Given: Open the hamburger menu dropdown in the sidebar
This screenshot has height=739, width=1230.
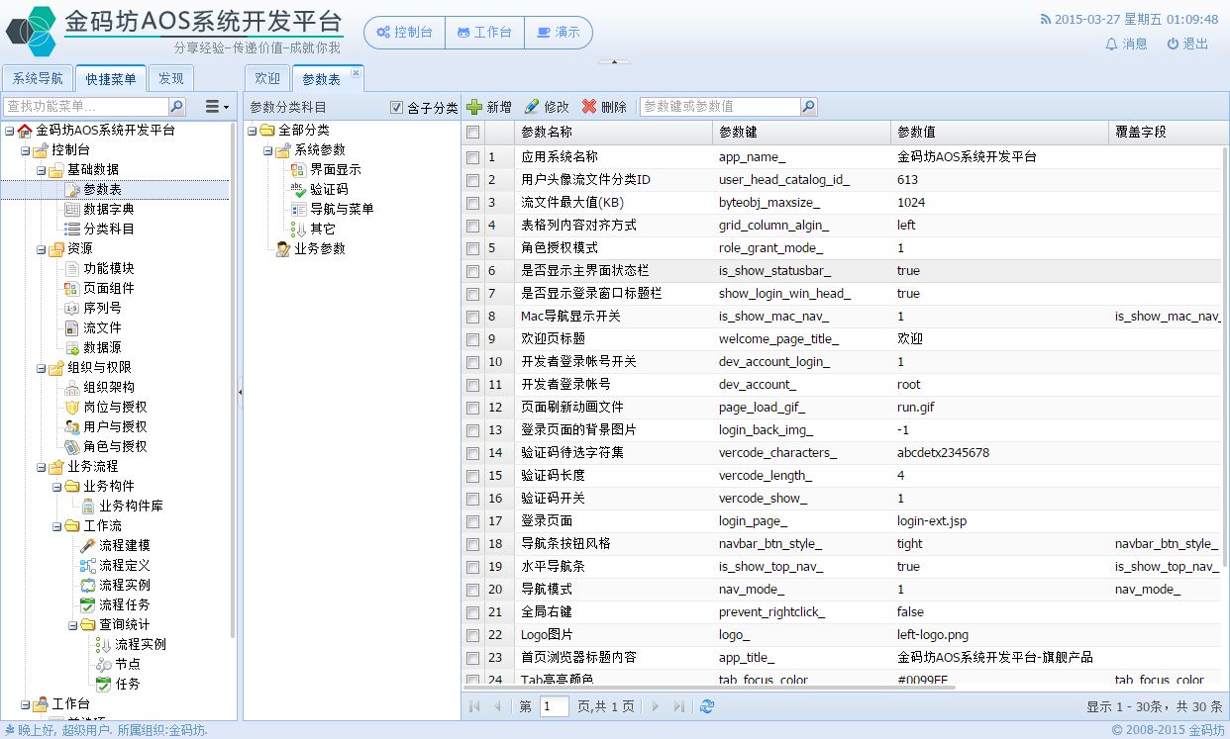Looking at the screenshot, I should click(x=215, y=106).
